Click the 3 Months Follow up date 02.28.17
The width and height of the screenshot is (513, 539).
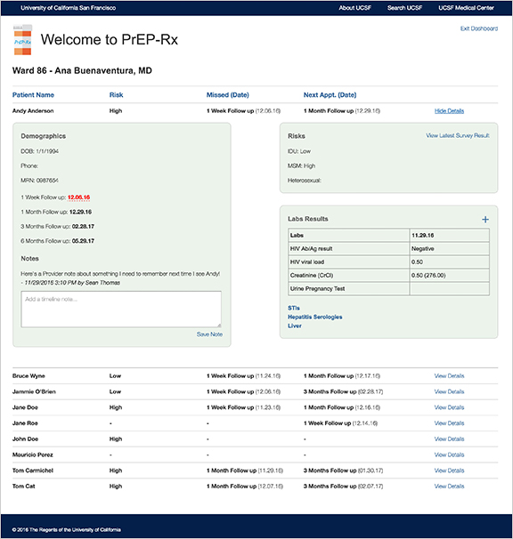coord(83,226)
